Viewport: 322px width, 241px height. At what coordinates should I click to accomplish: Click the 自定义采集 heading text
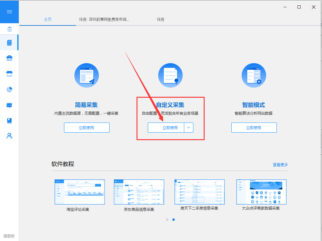pyautogui.click(x=170, y=105)
